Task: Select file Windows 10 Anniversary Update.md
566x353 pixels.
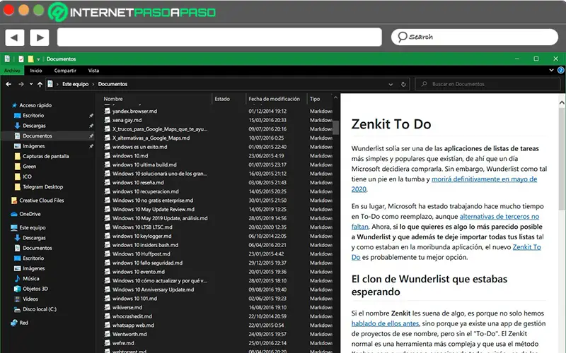Action: [153, 289]
